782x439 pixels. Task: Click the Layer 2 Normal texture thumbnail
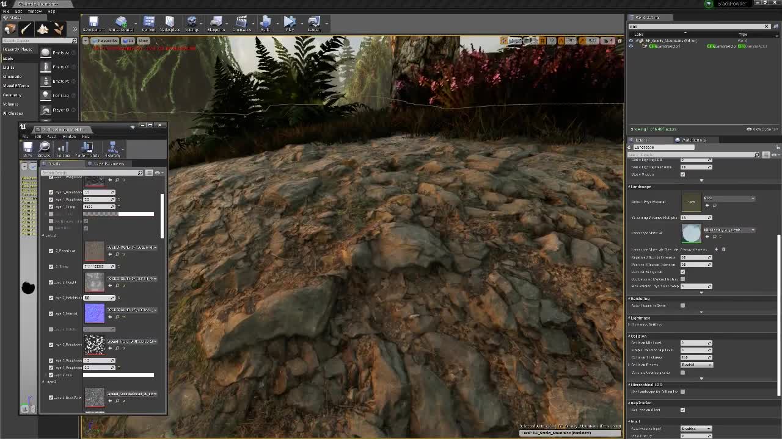point(95,313)
